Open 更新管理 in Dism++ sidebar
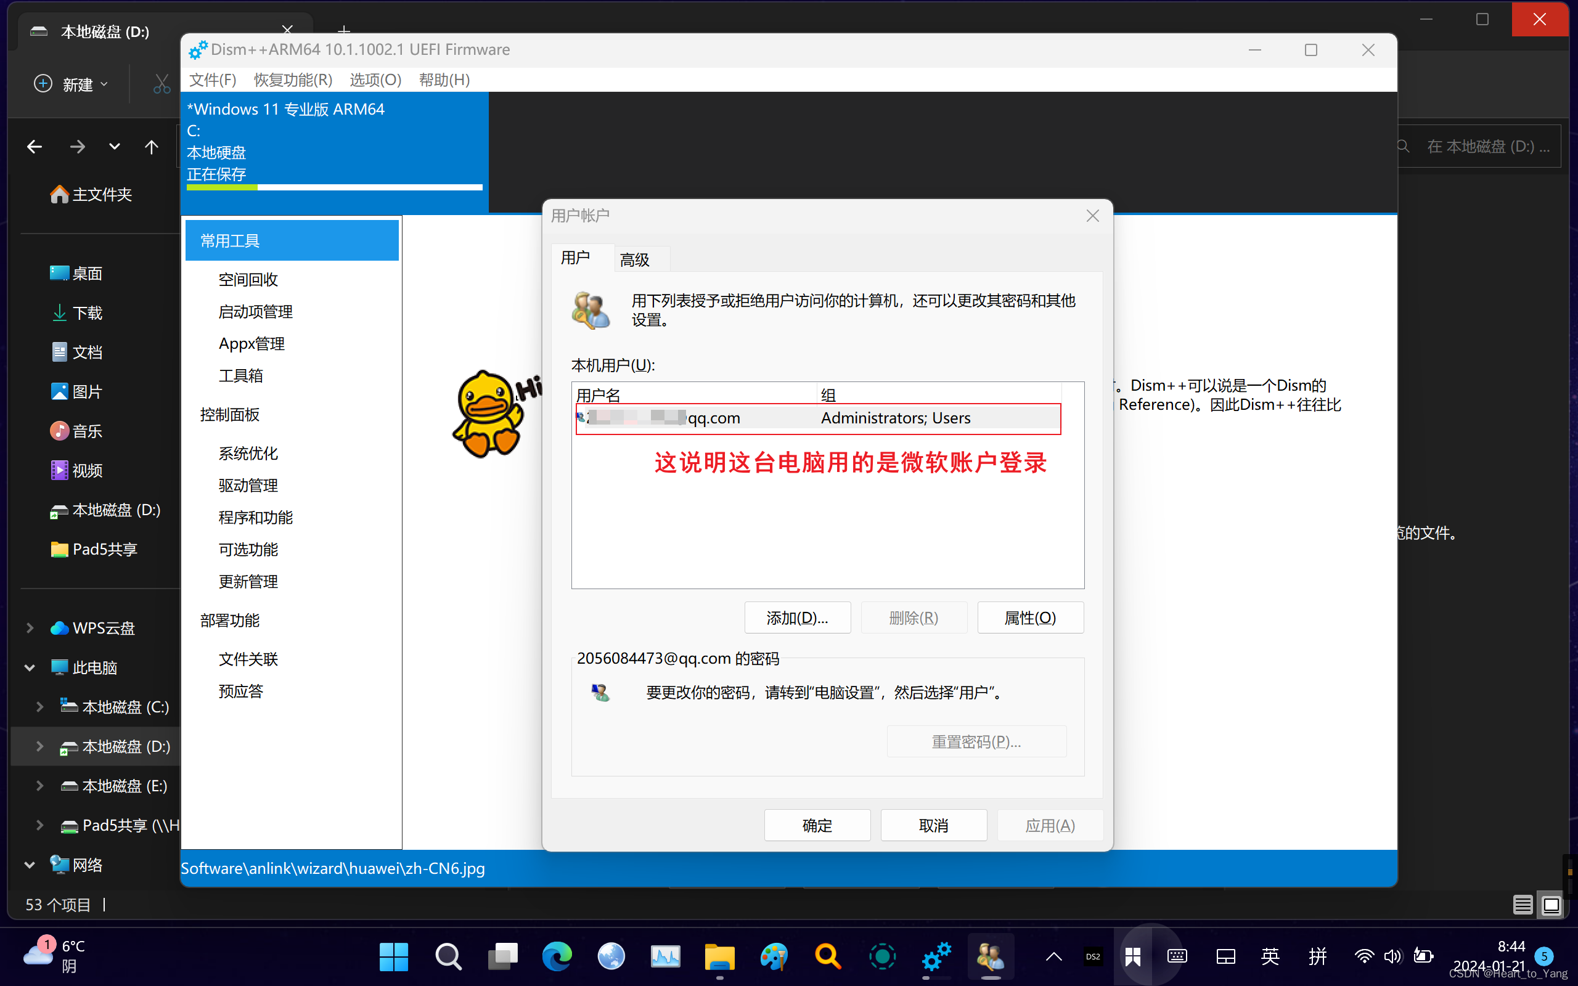The height and width of the screenshot is (986, 1578). [248, 581]
